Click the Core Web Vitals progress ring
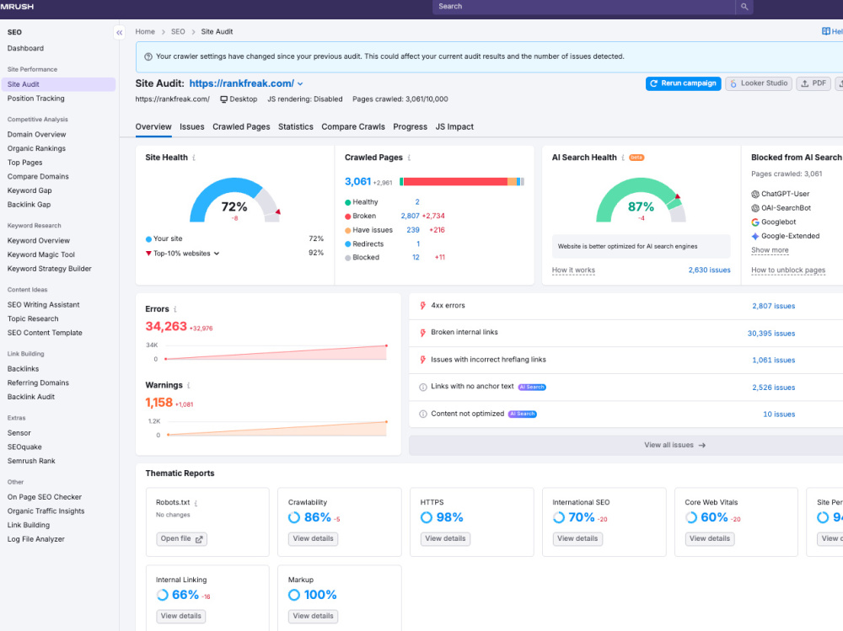The image size is (843, 631). coord(691,517)
